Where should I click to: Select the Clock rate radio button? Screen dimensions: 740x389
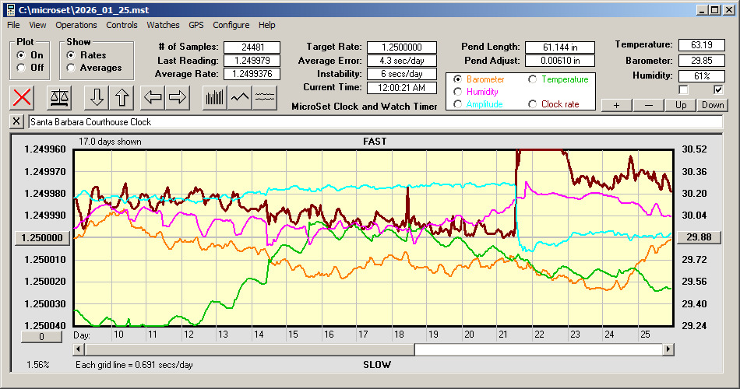click(x=534, y=104)
